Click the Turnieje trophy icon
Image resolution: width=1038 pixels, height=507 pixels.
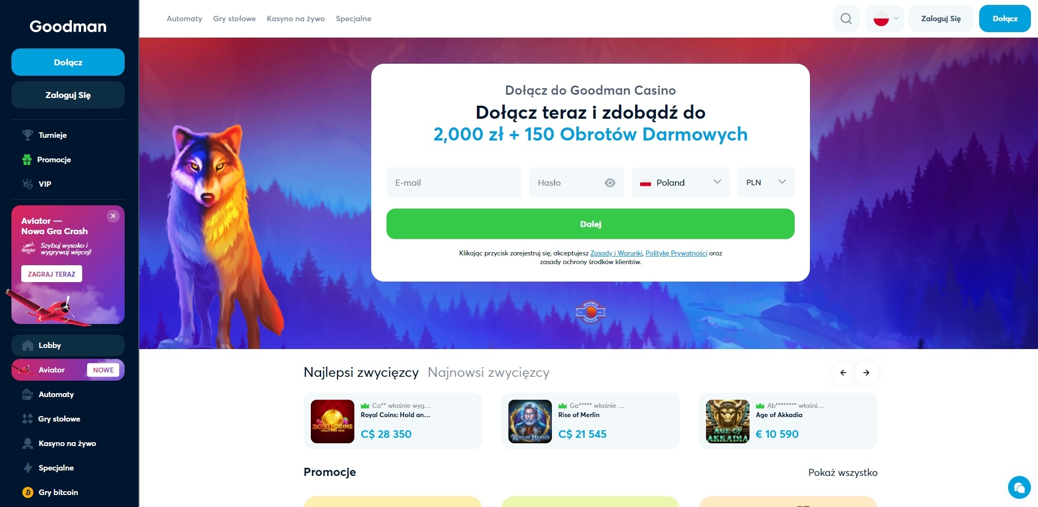point(27,135)
